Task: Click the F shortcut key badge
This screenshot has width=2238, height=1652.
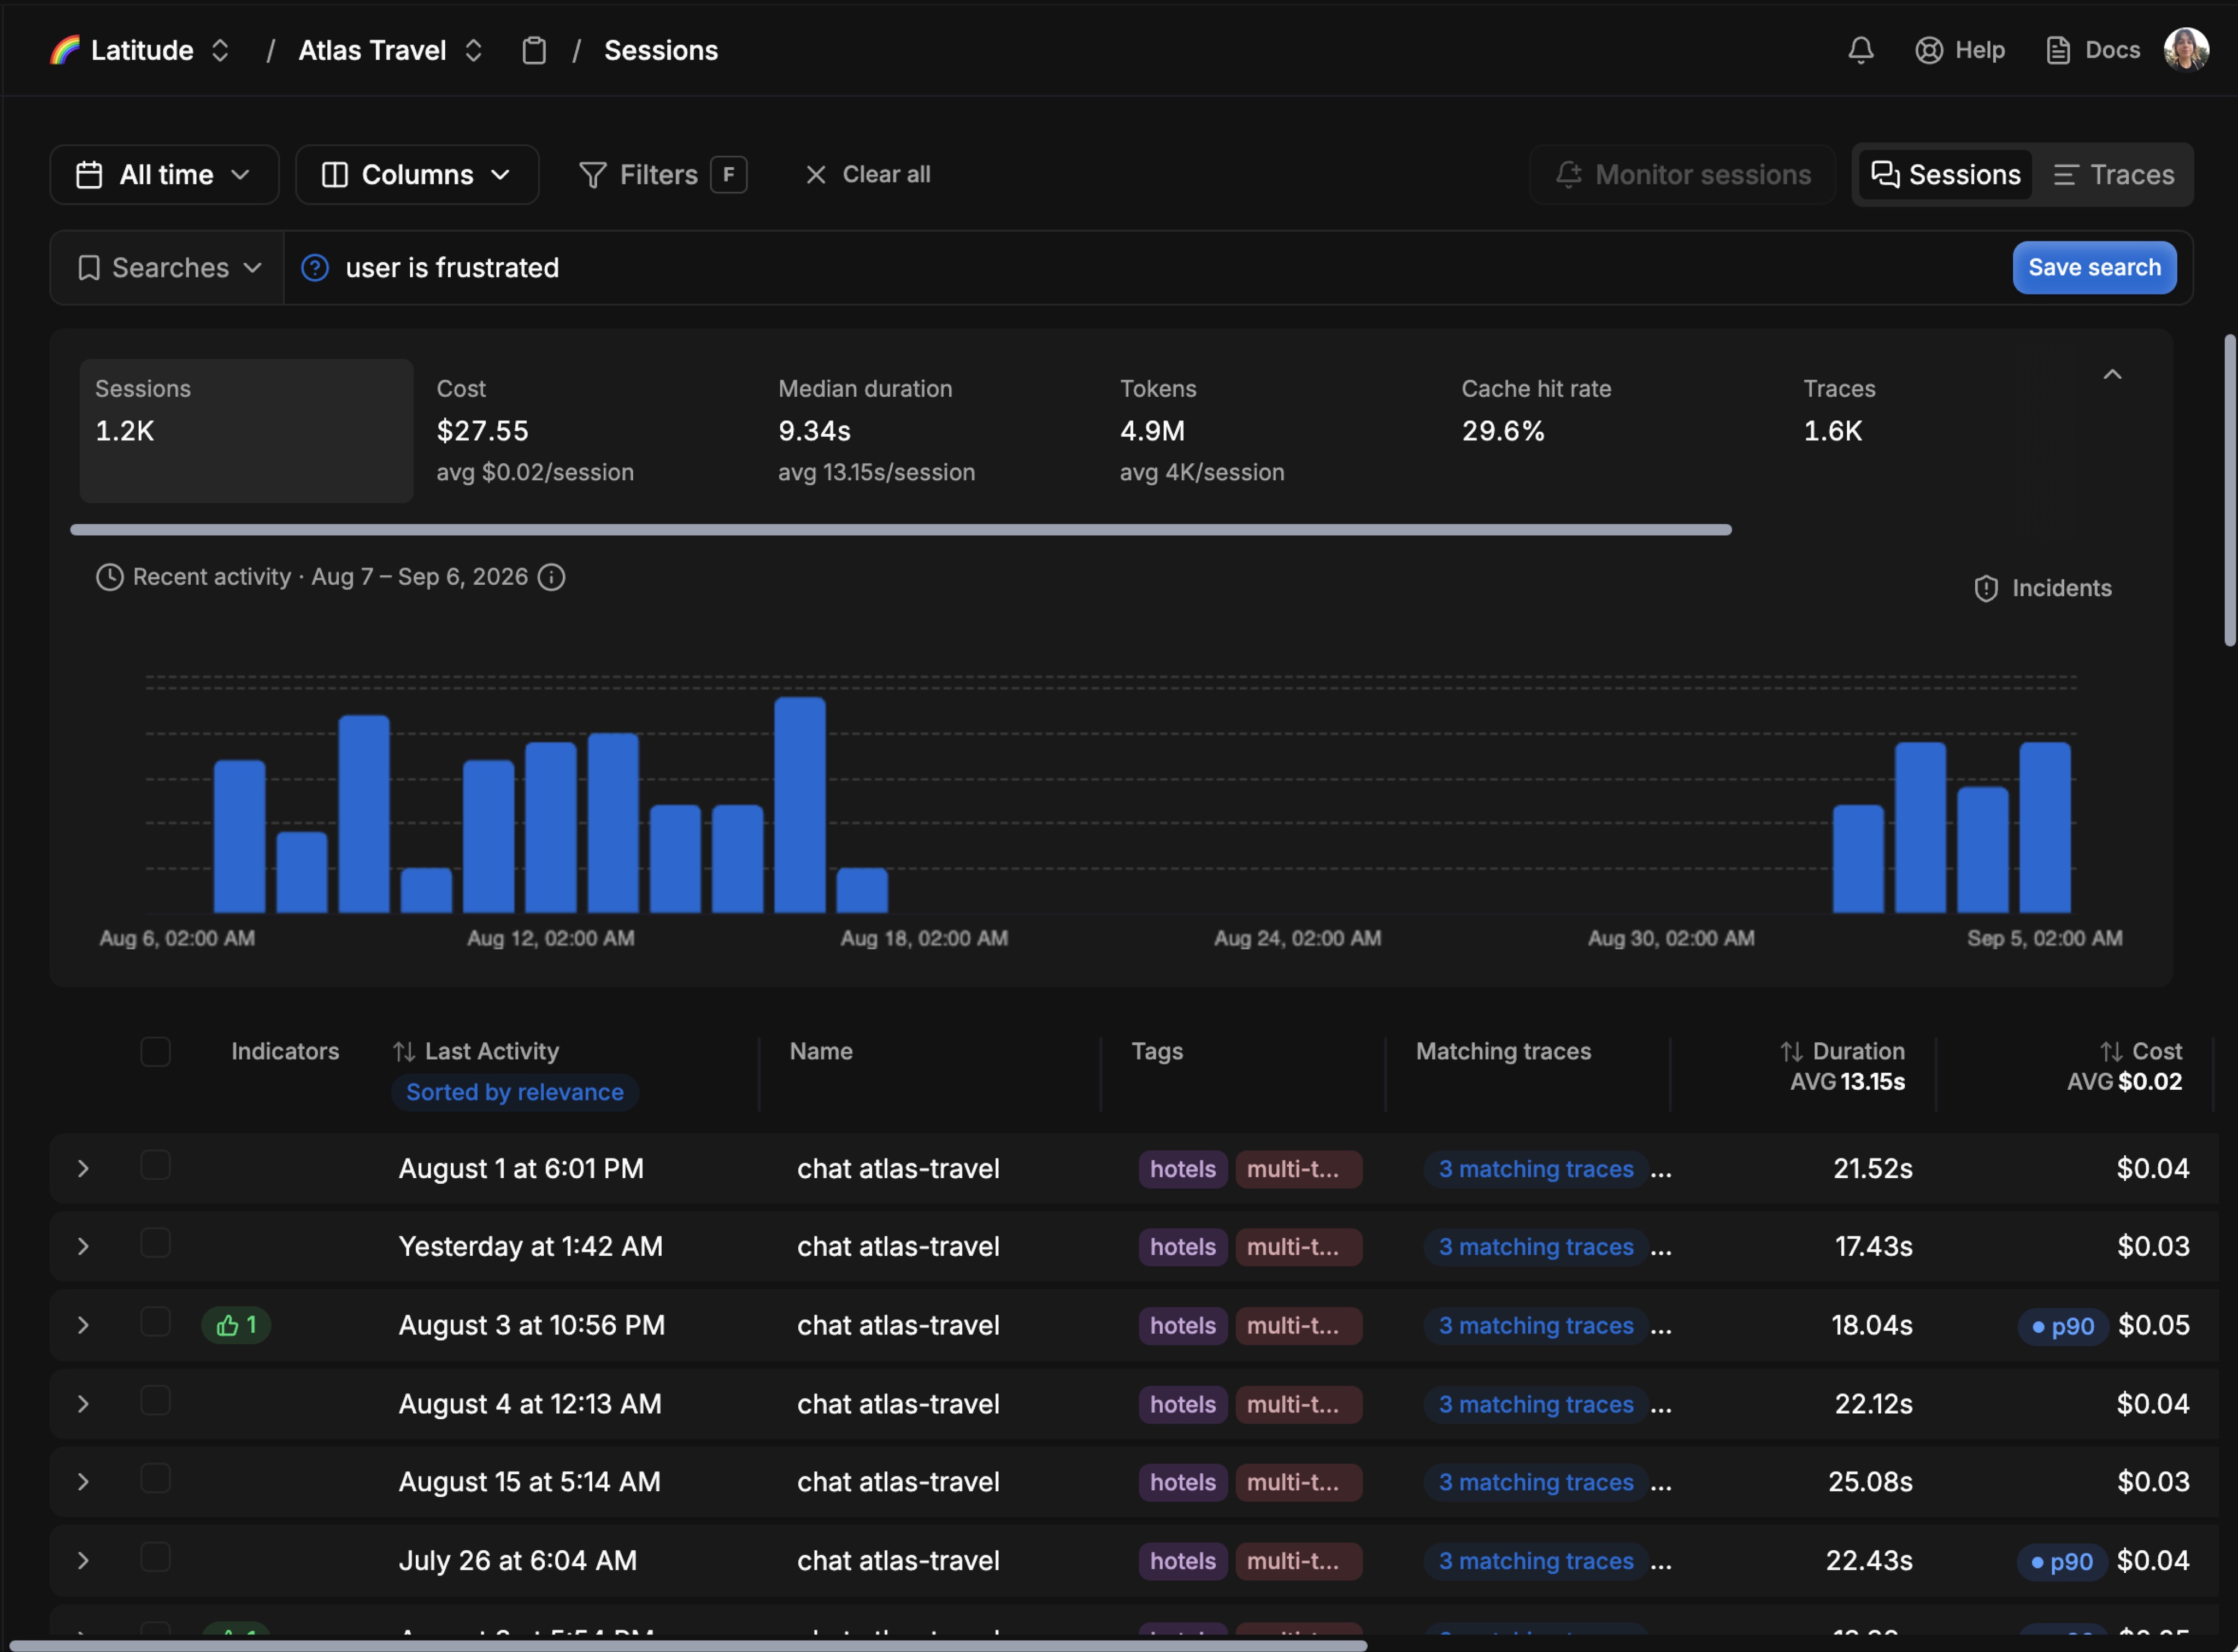Action: [x=729, y=175]
